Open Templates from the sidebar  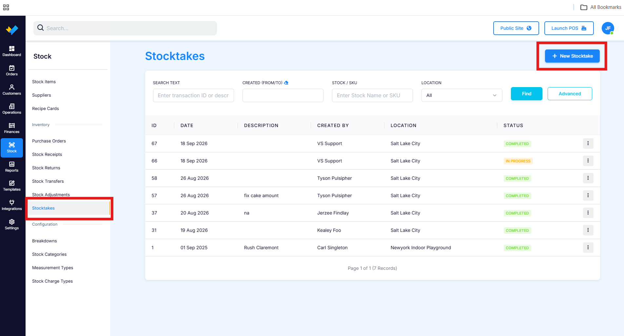pyautogui.click(x=12, y=186)
